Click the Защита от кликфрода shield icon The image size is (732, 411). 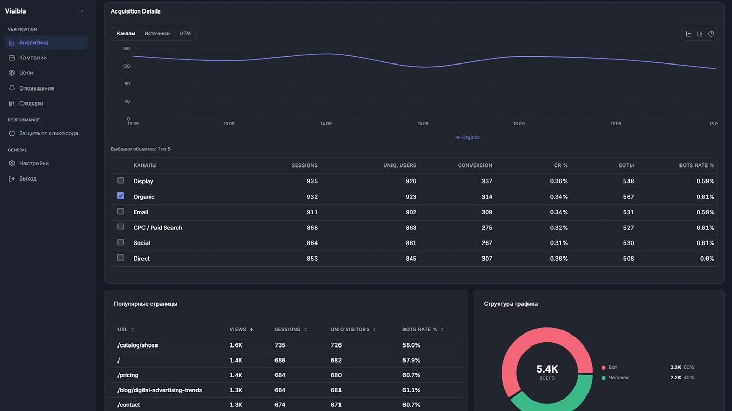12,133
